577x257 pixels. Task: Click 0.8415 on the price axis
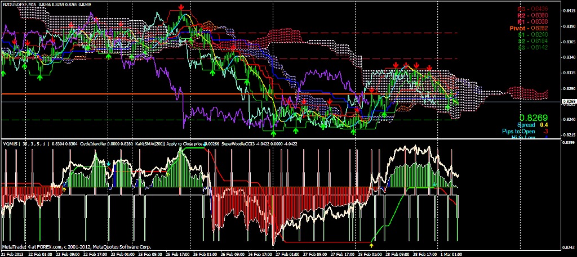(x=568, y=11)
